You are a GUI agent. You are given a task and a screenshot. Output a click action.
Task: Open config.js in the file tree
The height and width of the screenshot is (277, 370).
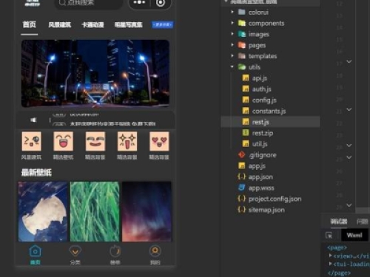pos(264,100)
